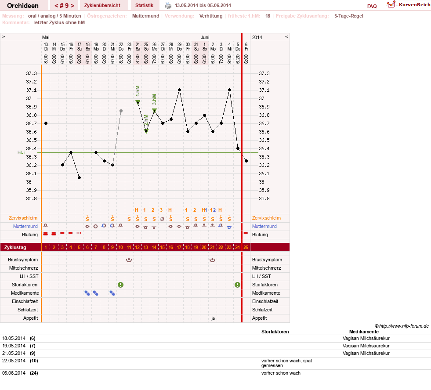Click blue Muttermund symbol on cycle day 8
Image resolution: width=431 pixels, height=390 pixels.
point(104,226)
